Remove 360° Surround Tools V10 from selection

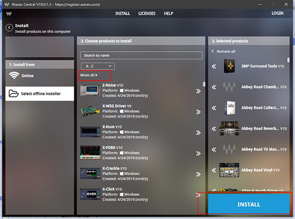tap(214, 66)
